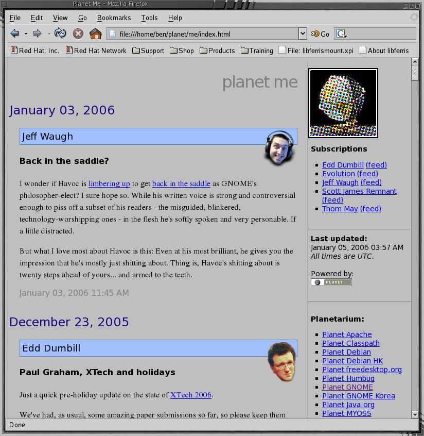Open Thom May subscription link
Image resolution: width=424 pixels, height=436 pixels.
[x=340, y=209]
